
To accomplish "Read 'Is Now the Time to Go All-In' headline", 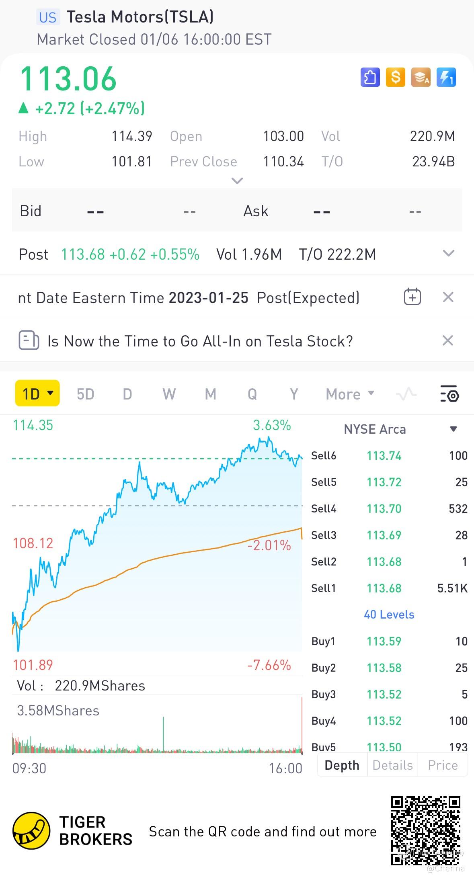I will [200, 341].
